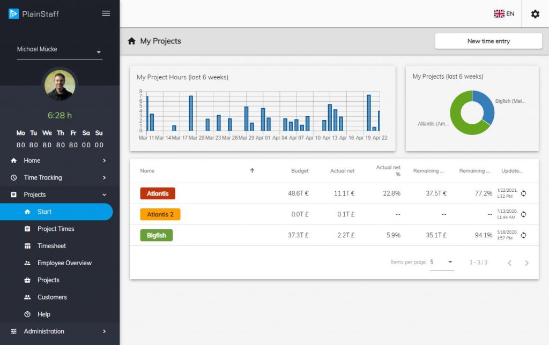
Task: Click the New time entry button
Action: click(x=488, y=41)
